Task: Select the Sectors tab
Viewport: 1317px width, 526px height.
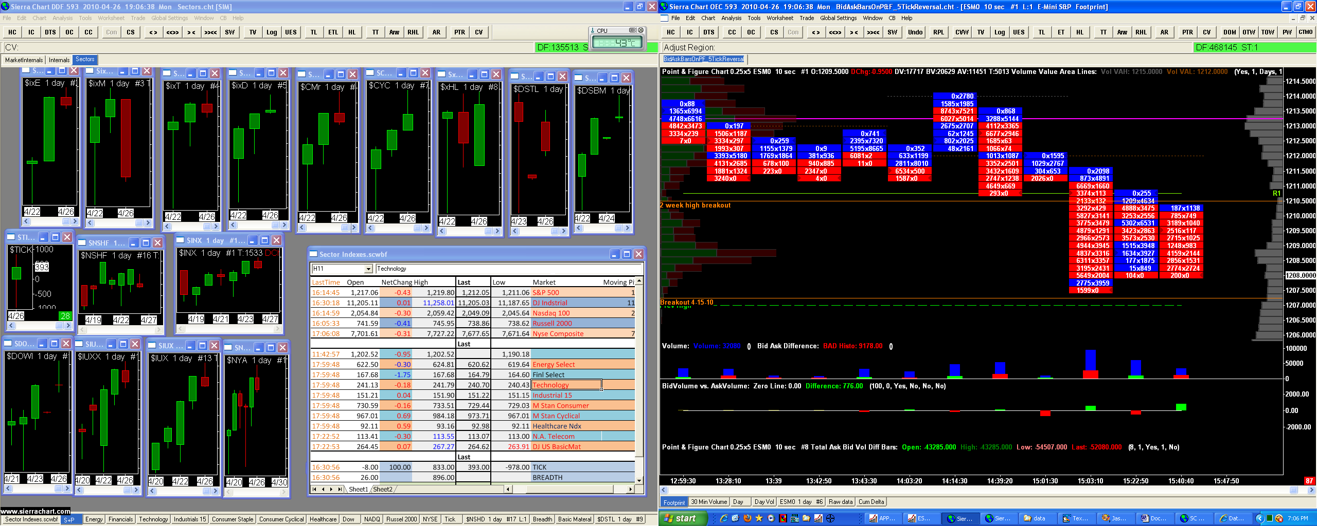Action: (85, 60)
